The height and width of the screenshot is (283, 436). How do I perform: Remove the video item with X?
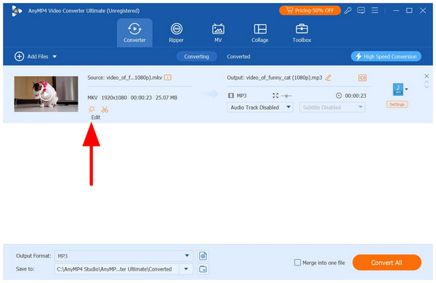427,76
